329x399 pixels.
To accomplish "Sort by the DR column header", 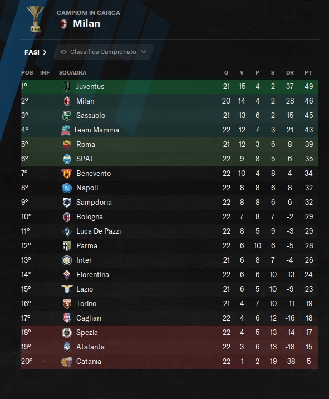I will click(290, 73).
